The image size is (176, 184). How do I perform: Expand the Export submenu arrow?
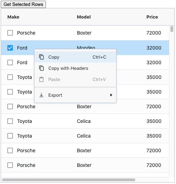111,95
